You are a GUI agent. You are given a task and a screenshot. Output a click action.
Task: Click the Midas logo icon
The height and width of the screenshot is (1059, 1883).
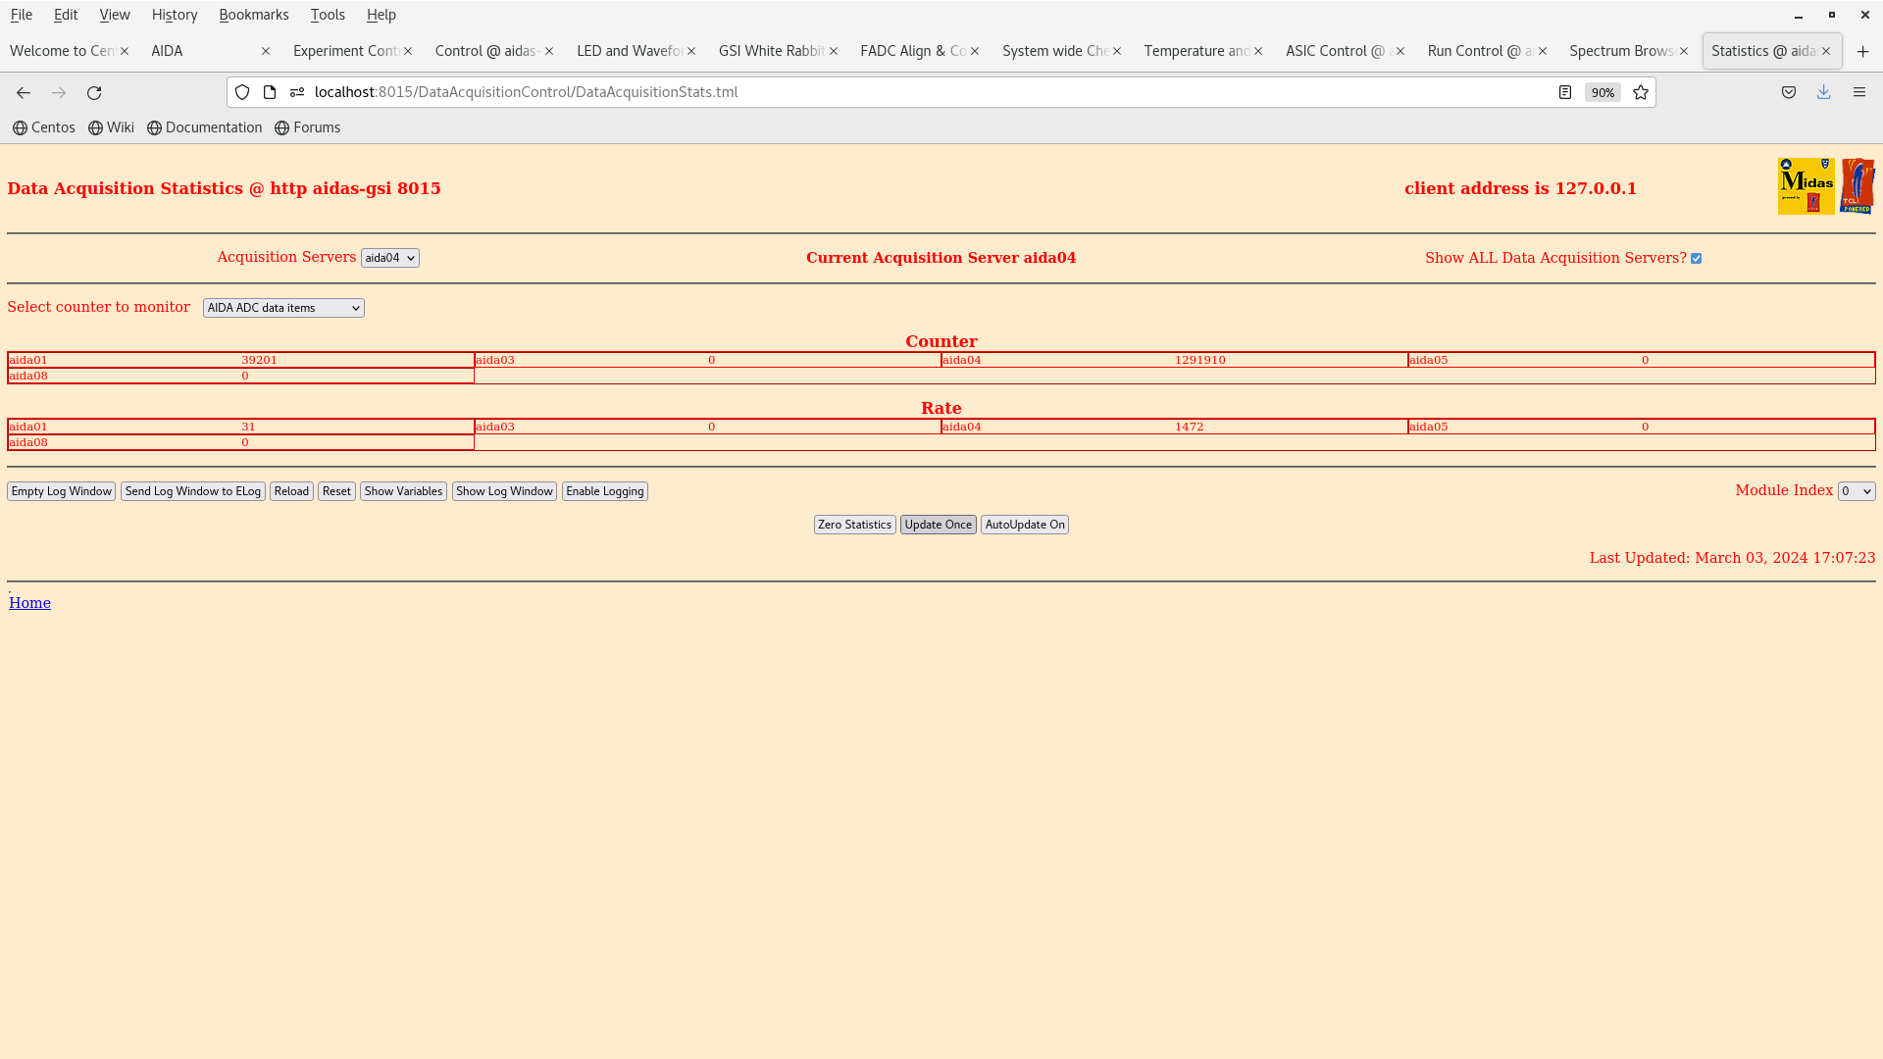coord(1806,186)
